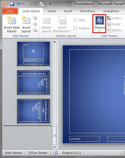
Task: Toggle the Title checkbox
Action: click(75, 20)
